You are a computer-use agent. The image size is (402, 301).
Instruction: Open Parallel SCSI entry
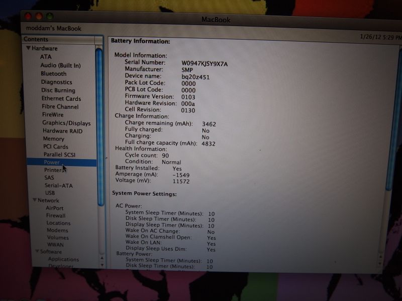pyautogui.click(x=59, y=155)
